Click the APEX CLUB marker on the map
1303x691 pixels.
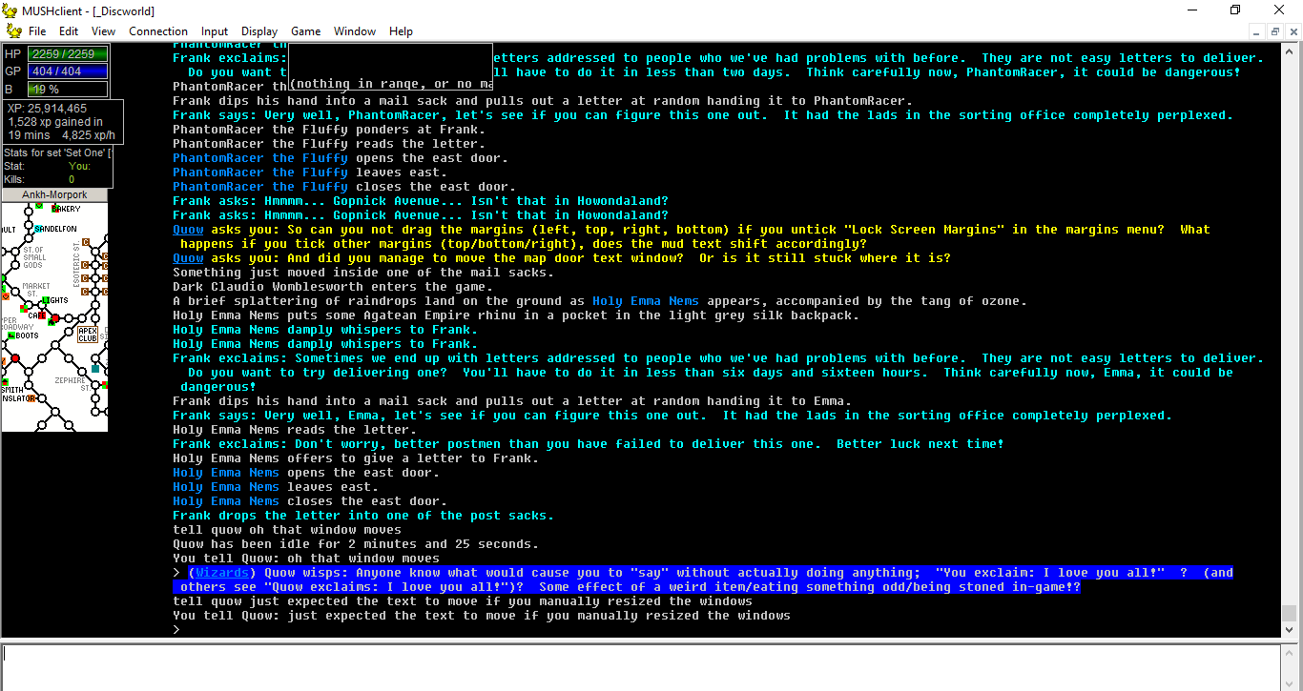[88, 335]
